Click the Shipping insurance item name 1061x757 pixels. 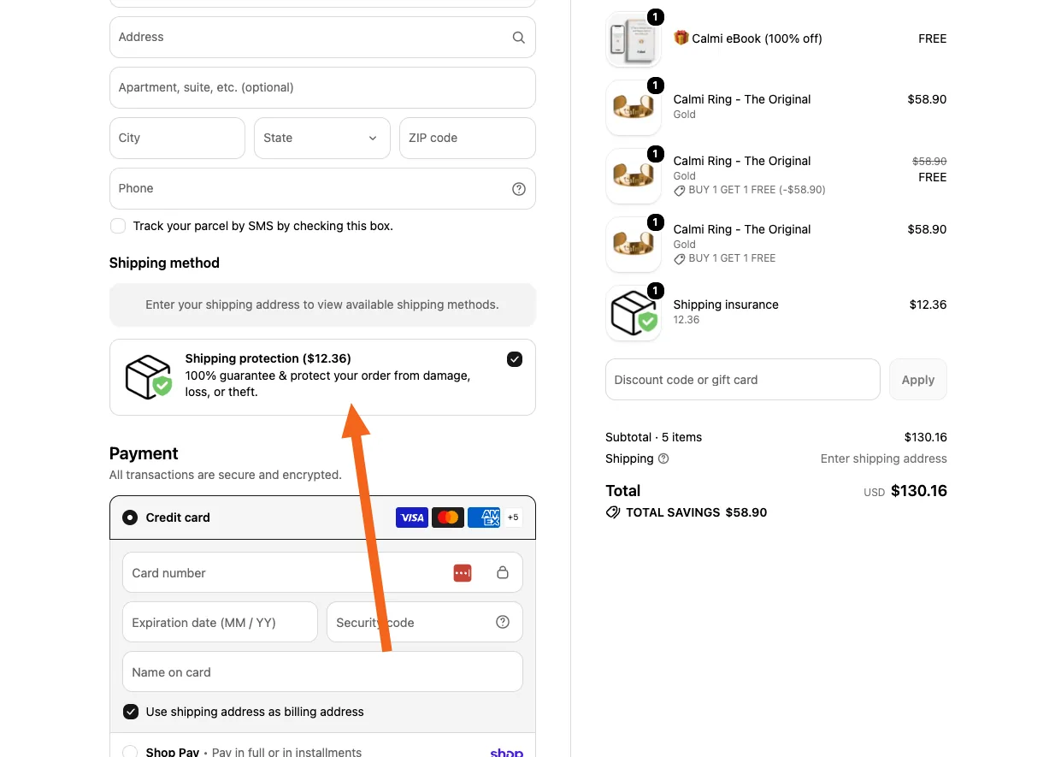click(x=726, y=305)
